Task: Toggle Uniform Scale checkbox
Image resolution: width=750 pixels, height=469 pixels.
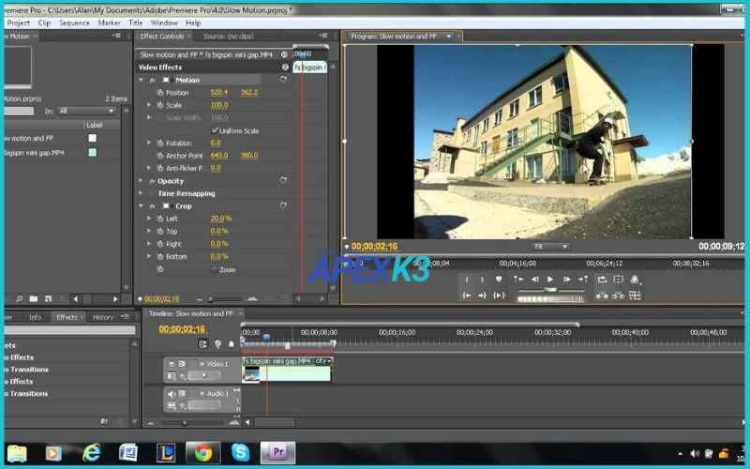Action: [x=215, y=130]
